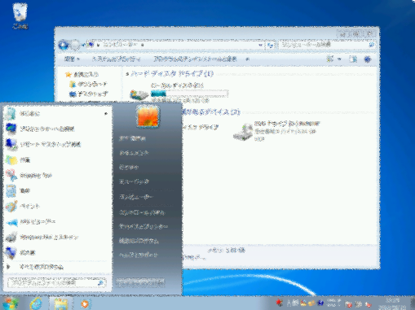Image resolution: width=415 pixels, height=310 pixels.
Task: Click Computer breadcrumb arrow in address bar
Action: pyautogui.click(x=143, y=45)
